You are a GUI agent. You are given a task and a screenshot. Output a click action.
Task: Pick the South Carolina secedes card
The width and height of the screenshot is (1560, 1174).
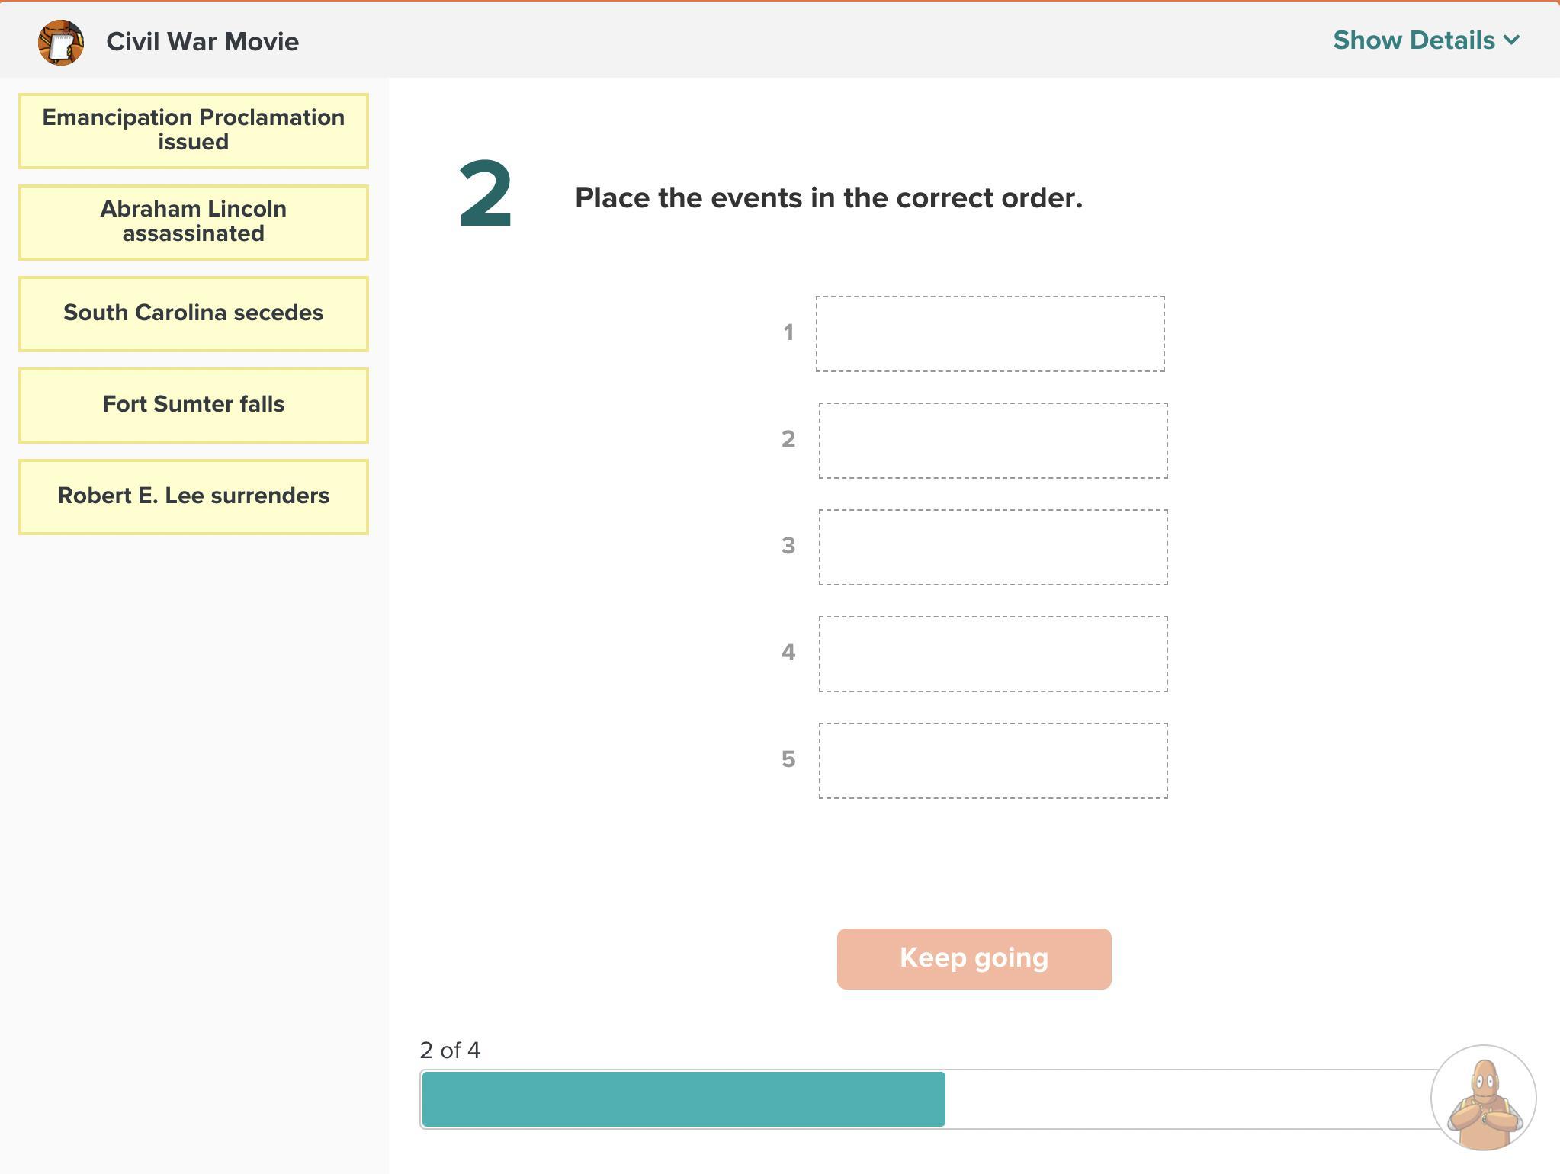(x=194, y=313)
